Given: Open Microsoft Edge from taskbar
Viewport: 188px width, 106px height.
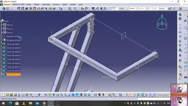Looking at the screenshot, I should pos(10,103).
